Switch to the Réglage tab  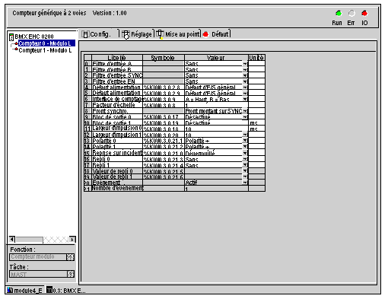(x=137, y=34)
